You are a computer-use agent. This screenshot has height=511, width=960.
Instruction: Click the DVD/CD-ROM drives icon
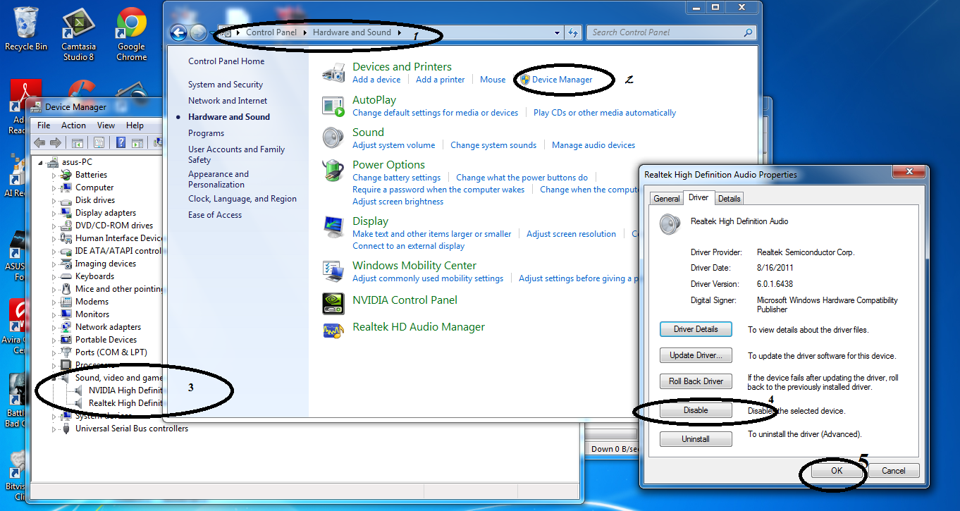pos(66,226)
